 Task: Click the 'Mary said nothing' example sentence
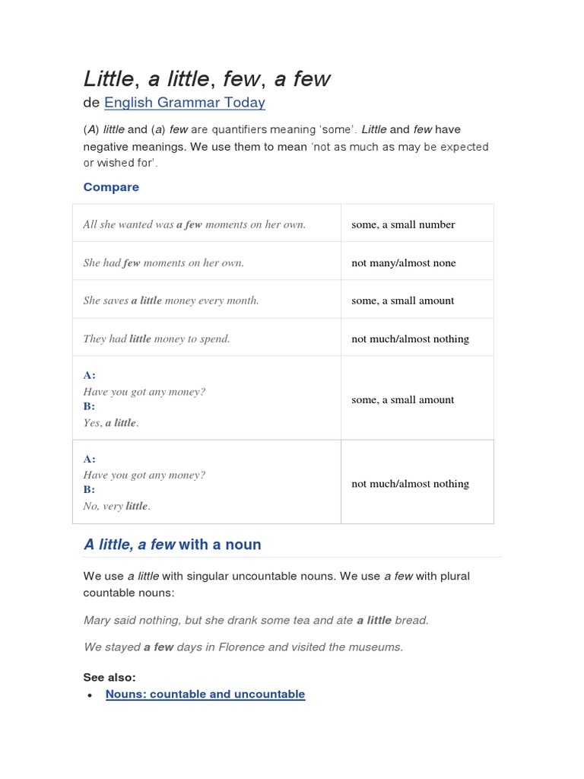(255, 620)
